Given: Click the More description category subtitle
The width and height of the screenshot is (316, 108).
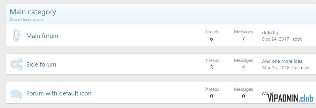Looking at the screenshot, I should tap(26, 20).
